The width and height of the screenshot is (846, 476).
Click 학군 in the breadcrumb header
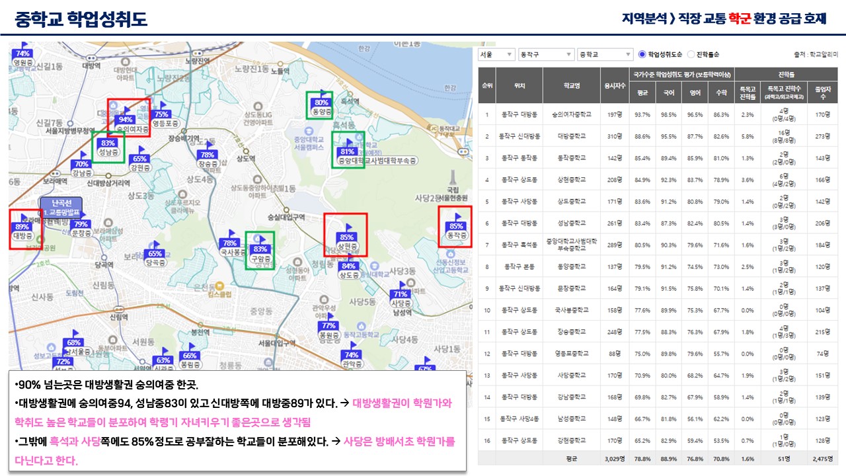740,19
